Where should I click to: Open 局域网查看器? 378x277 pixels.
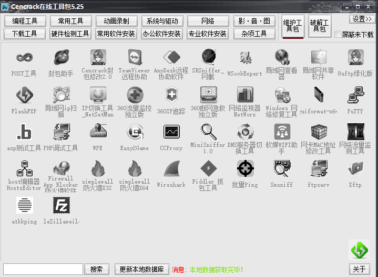point(282,58)
